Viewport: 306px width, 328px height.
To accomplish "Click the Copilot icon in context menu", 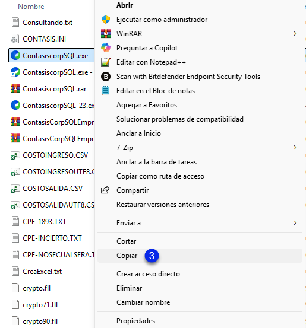I will tap(106, 48).
